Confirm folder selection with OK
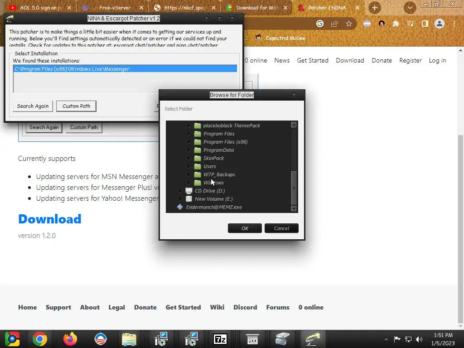This screenshot has height=348, width=464. tap(245, 228)
